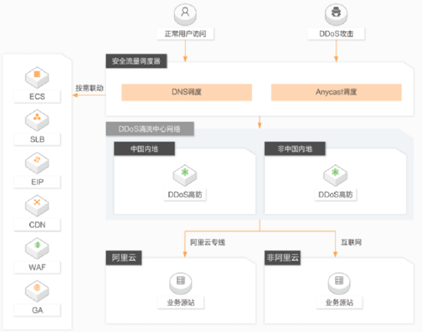Click the SLB text label
This screenshot has height=332, width=424.
37,140
